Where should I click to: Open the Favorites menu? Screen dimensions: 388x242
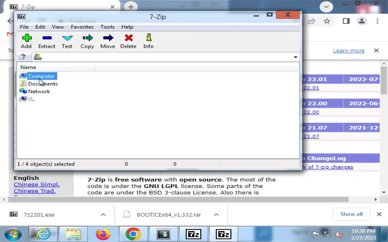[x=82, y=27]
